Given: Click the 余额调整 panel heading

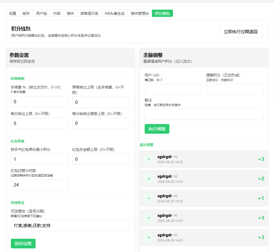Looking at the screenshot, I should (153, 55).
